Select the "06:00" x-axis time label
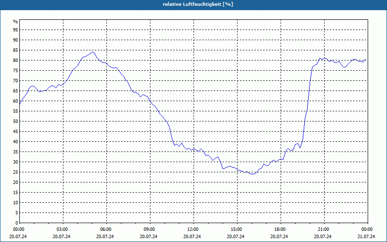The image size is (387, 242). pyautogui.click(x=105, y=229)
